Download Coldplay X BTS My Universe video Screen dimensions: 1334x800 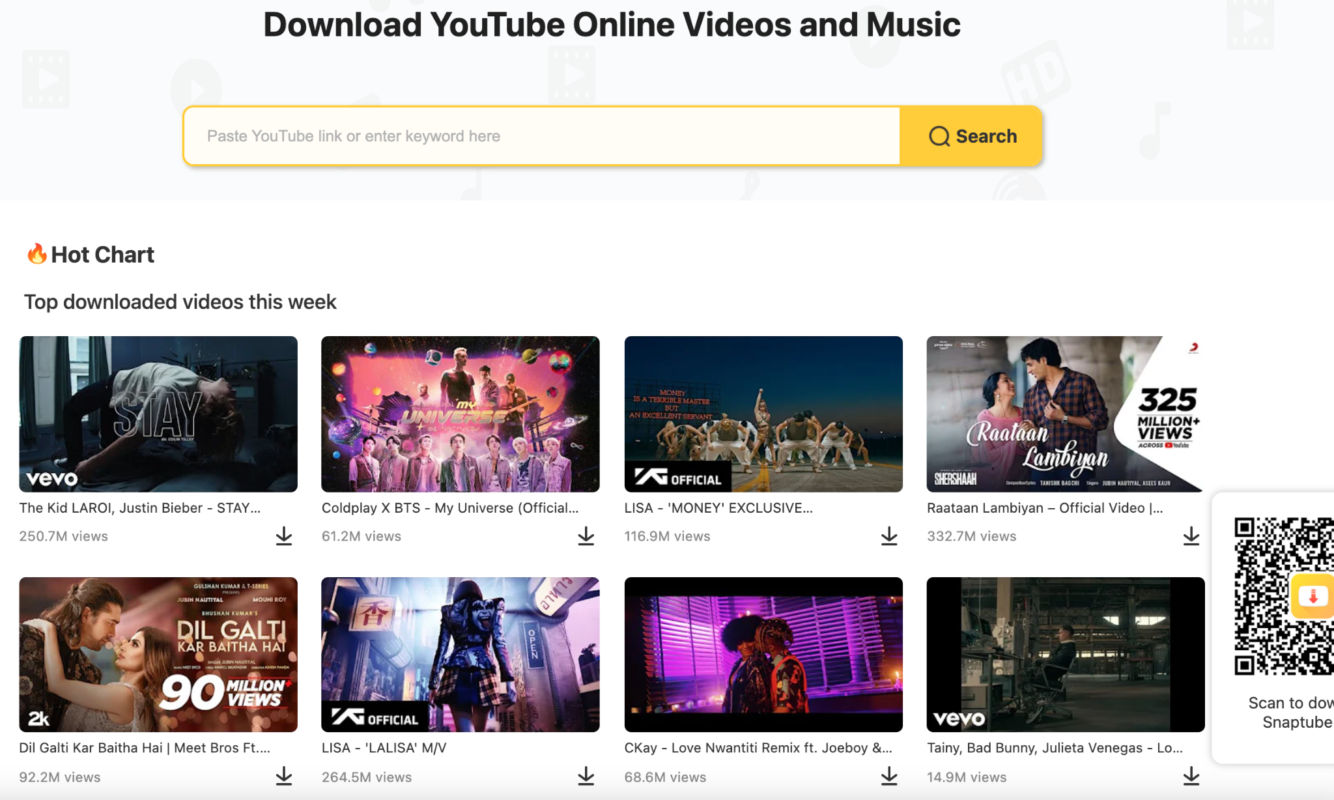(586, 536)
